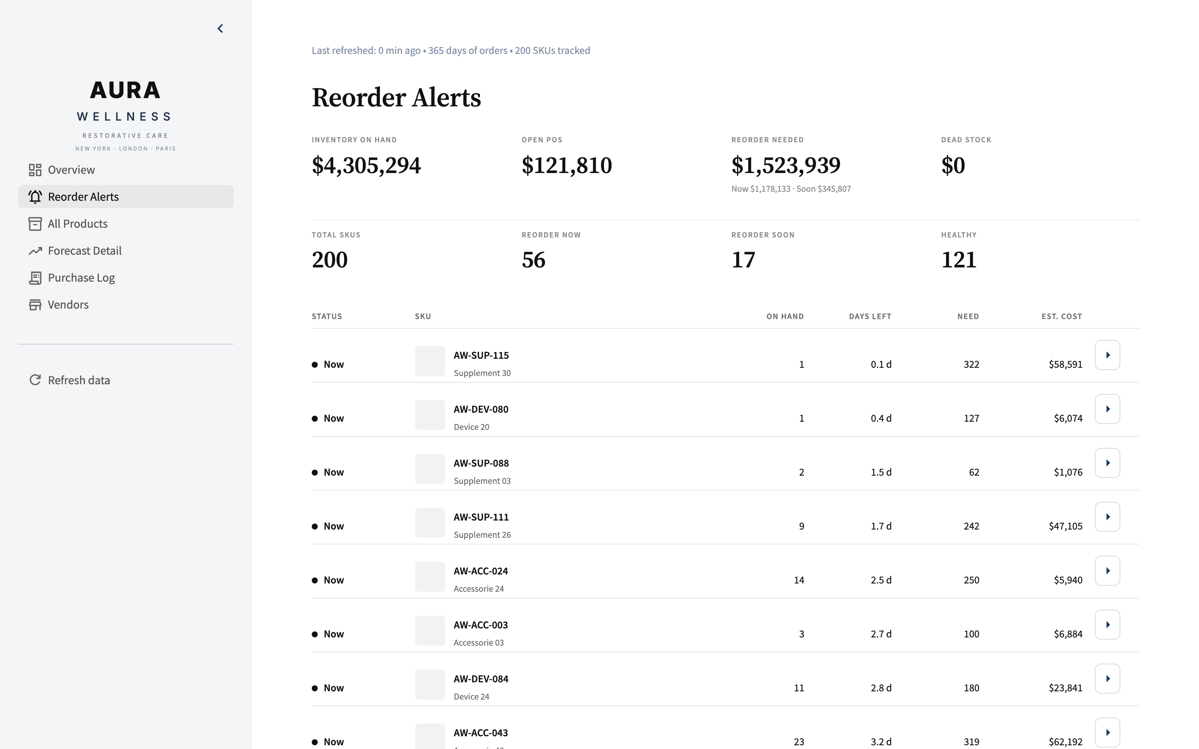Click the AW-SUP-111 SKU code
Viewport: 1199px width, 749px height.
481,518
